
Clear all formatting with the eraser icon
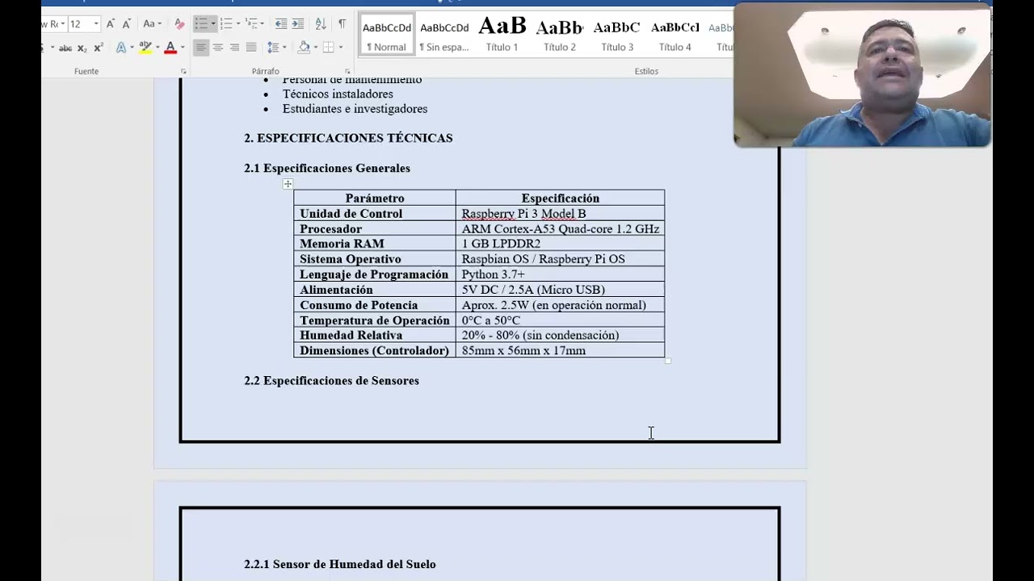pyautogui.click(x=179, y=24)
